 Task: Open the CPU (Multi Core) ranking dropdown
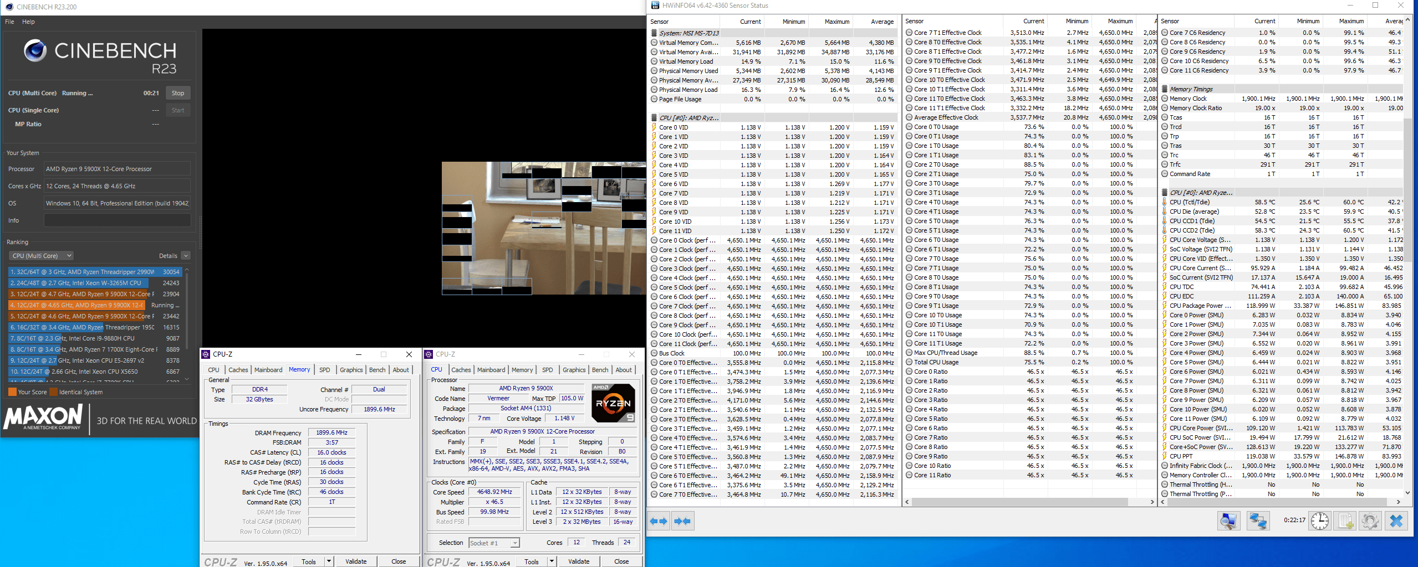click(42, 256)
